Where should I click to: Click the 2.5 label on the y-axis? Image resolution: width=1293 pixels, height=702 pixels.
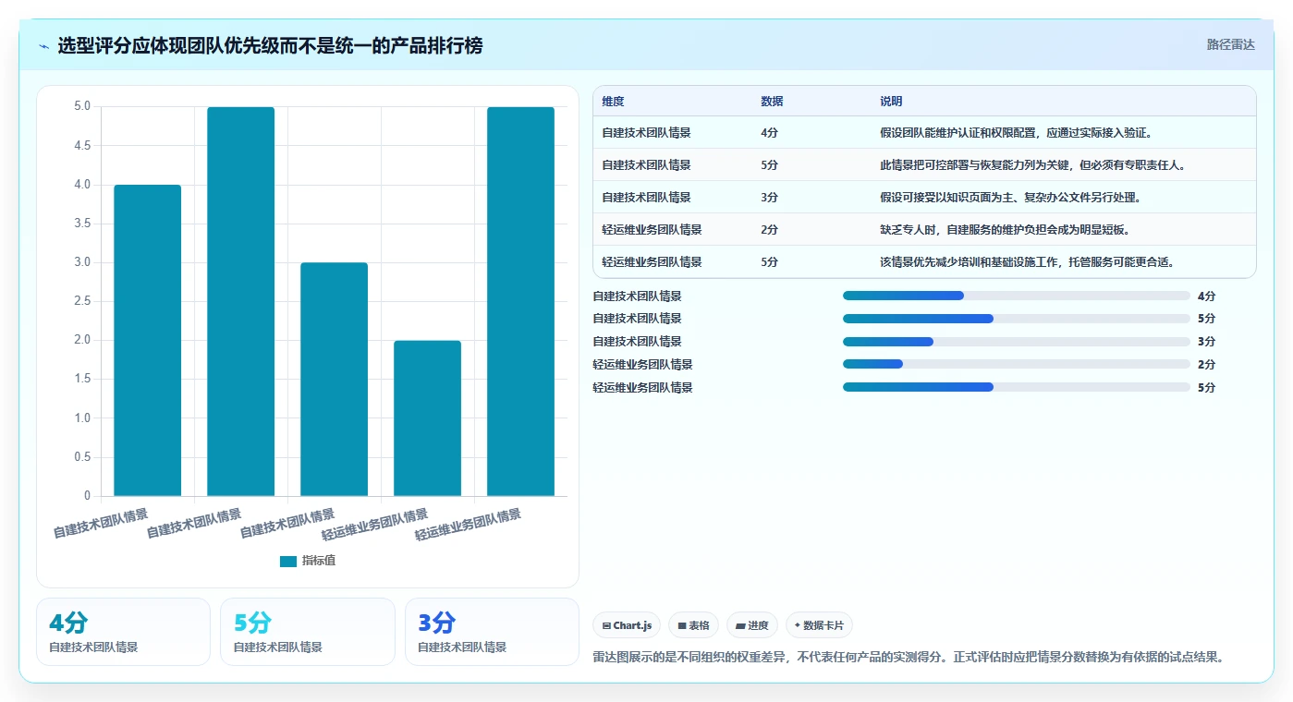(82, 301)
